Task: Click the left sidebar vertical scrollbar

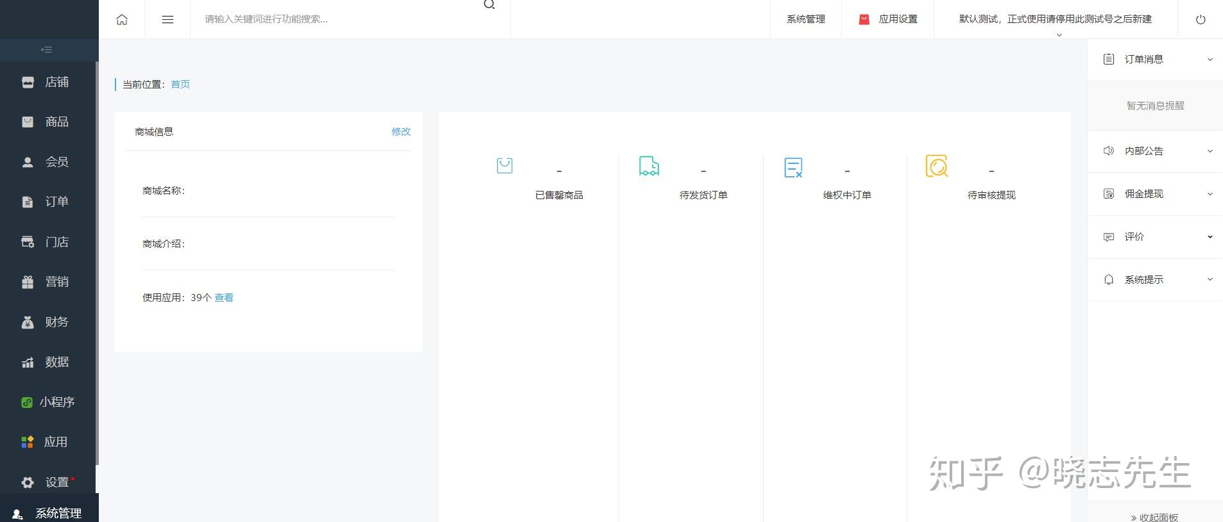Action: pyautogui.click(x=97, y=263)
